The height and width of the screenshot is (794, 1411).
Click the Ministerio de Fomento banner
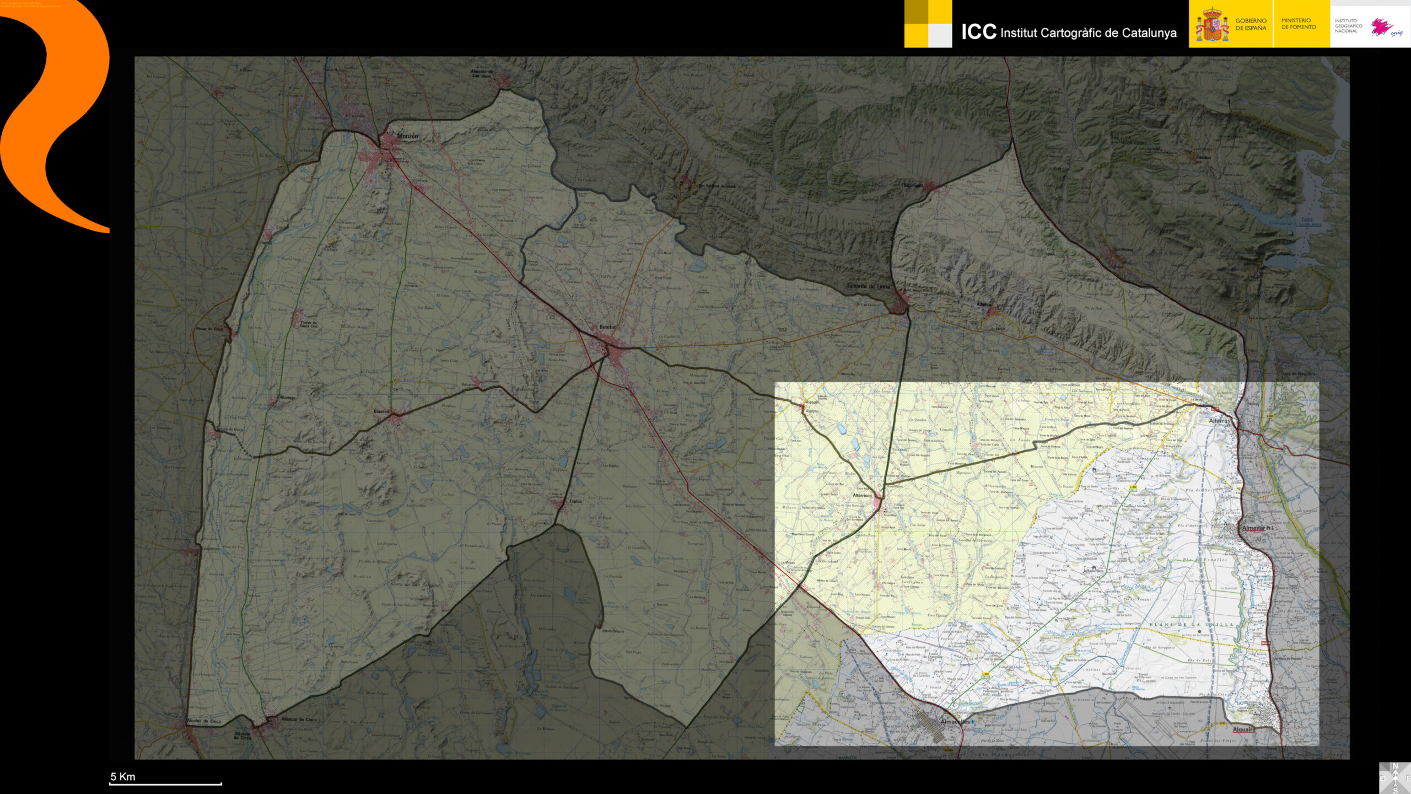coord(1298,24)
